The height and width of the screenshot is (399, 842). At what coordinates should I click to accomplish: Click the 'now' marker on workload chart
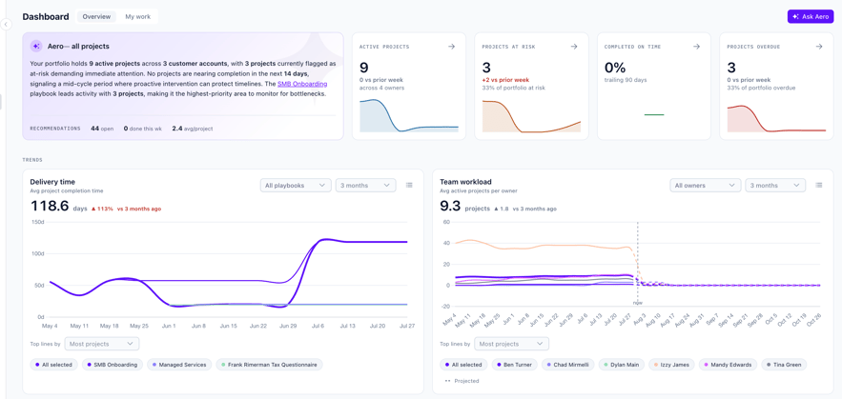[637, 303]
